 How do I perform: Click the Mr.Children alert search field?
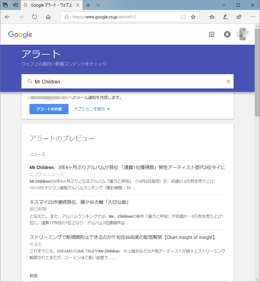tap(127, 81)
